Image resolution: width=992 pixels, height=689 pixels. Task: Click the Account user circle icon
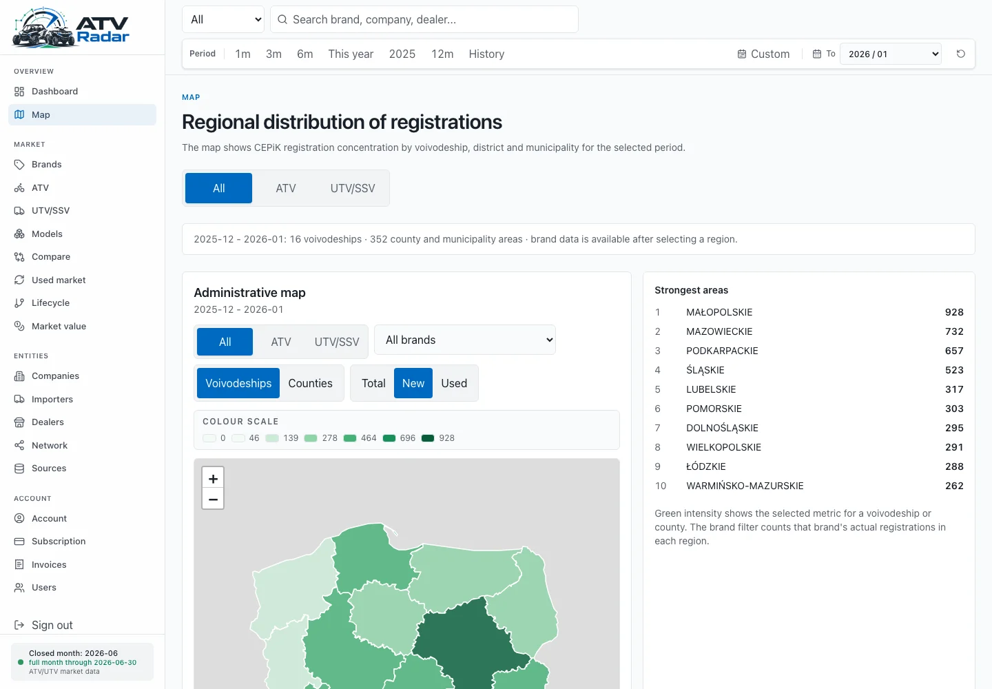coord(19,519)
